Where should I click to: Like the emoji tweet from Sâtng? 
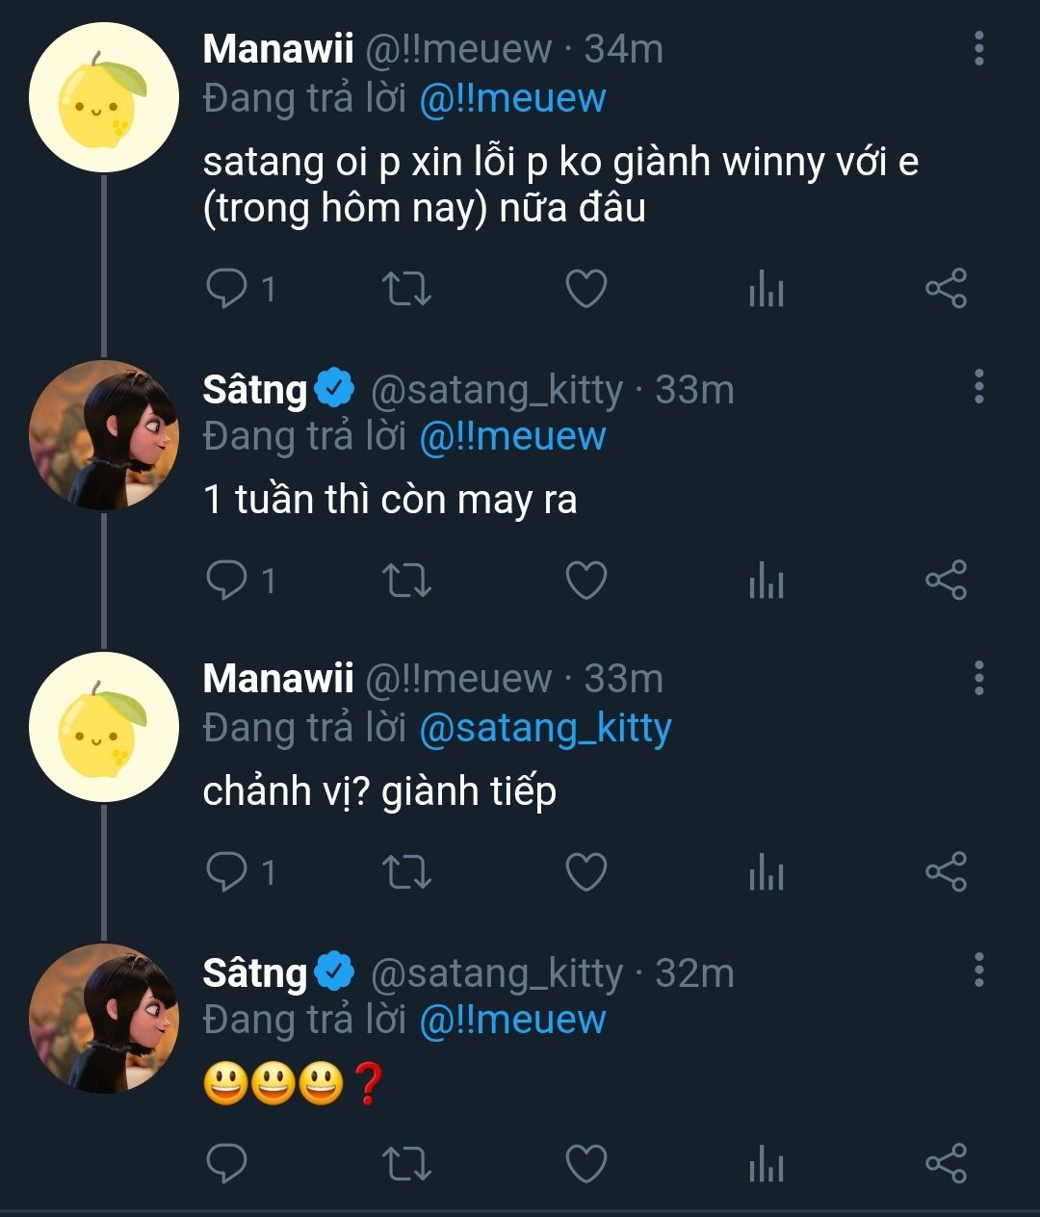click(x=585, y=1164)
